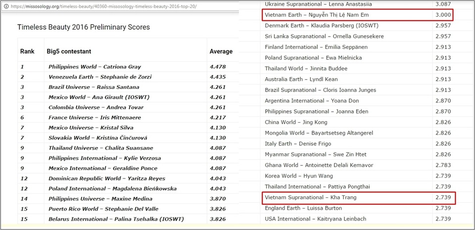Select Mongolia World – Bayartsetseg Altangerel
The width and height of the screenshot is (475, 230).
pos(319,133)
